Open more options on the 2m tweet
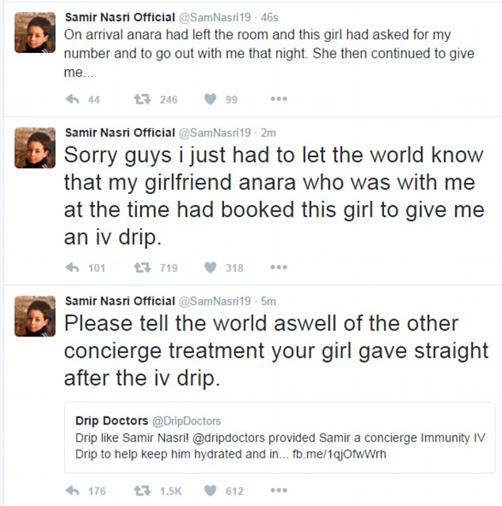The height and width of the screenshot is (506, 502). tap(278, 268)
